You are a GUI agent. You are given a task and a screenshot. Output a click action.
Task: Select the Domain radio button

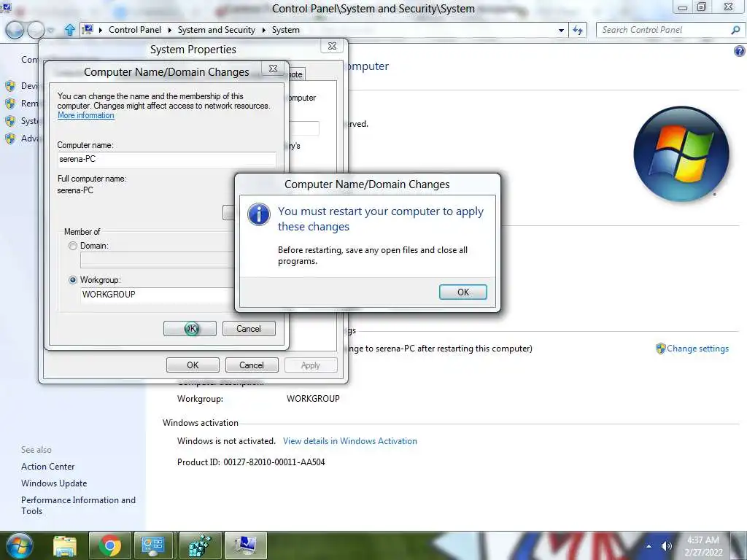(73, 246)
